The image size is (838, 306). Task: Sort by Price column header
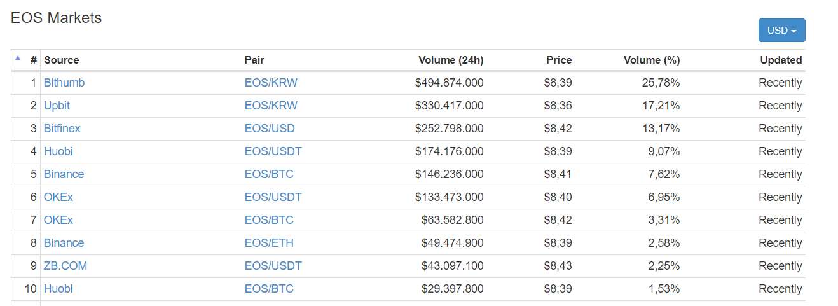(x=559, y=60)
